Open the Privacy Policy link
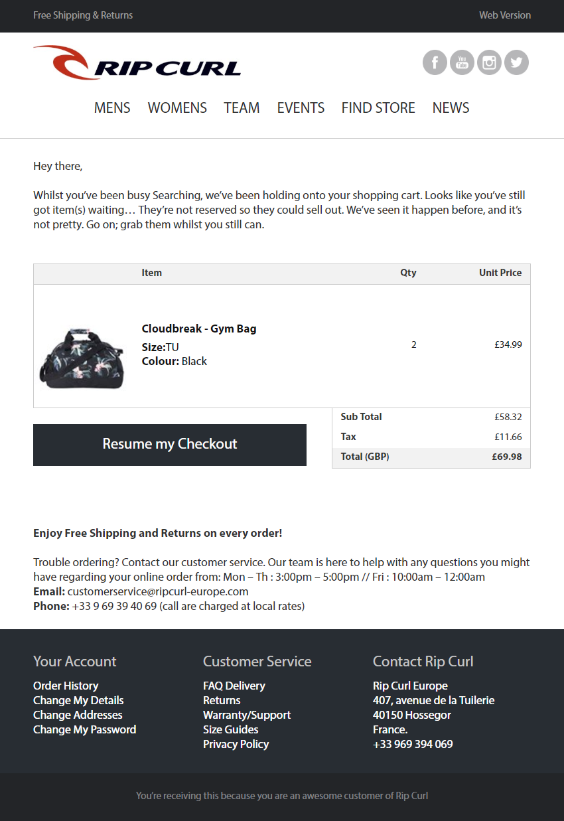The height and width of the screenshot is (821, 564). [x=236, y=744]
